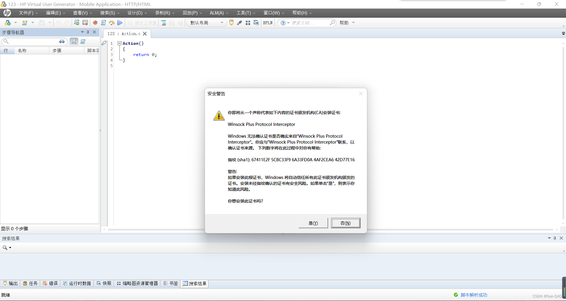The height and width of the screenshot is (301, 566).
Task: Click the pen/edit tool icon in toolbar
Action: [x=240, y=23]
